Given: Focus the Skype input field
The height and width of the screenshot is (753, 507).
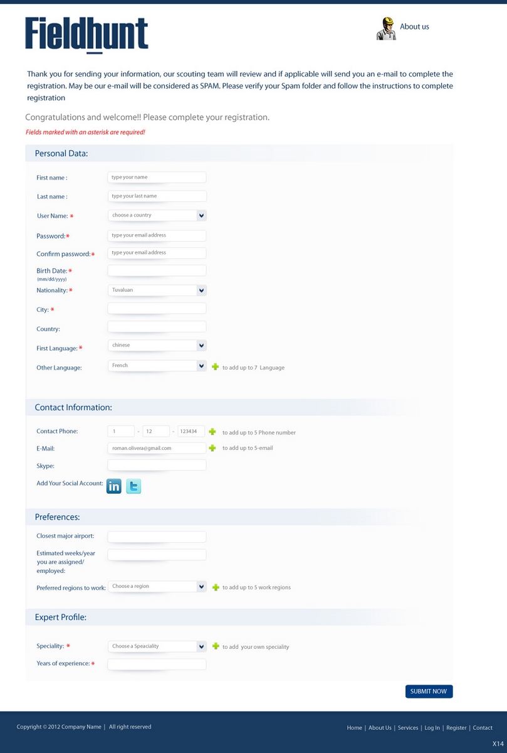Looking at the screenshot, I should (x=157, y=465).
